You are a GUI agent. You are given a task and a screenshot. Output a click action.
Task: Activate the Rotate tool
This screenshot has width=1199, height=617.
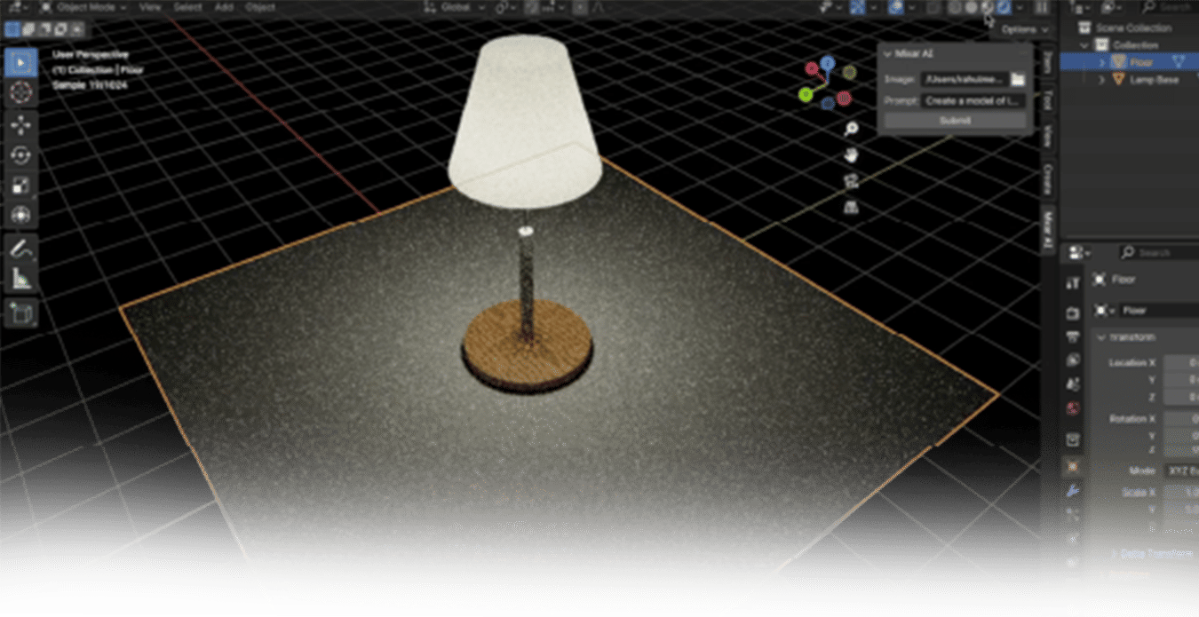(20, 155)
